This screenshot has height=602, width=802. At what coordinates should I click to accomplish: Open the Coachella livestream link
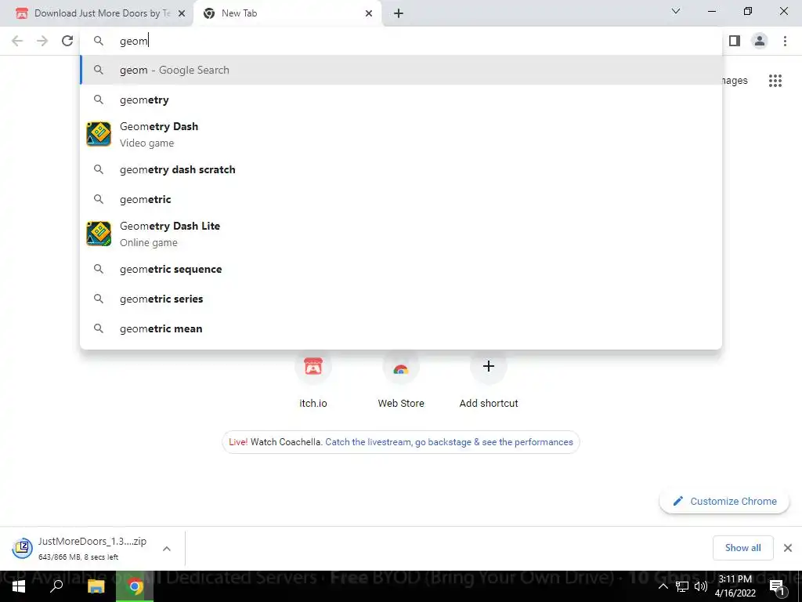pyautogui.click(x=449, y=442)
